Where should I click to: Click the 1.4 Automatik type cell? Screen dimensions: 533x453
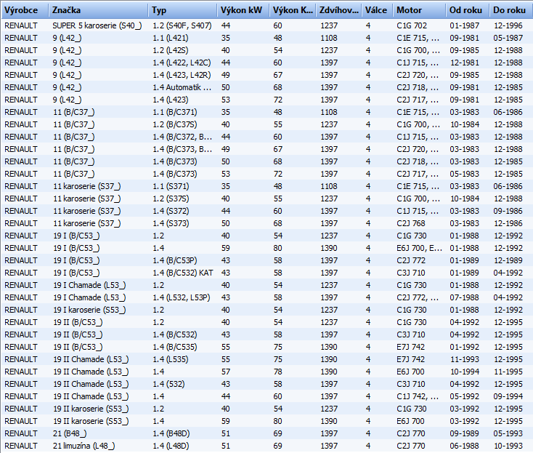182,87
